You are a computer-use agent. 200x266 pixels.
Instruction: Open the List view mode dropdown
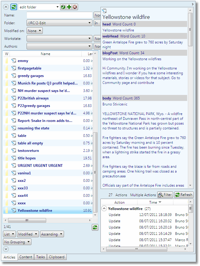[x=9, y=234]
